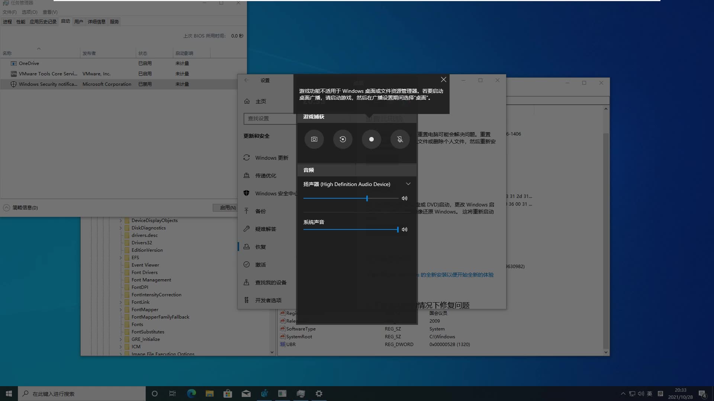Click the record last 30 seconds icon
The width and height of the screenshot is (714, 401).
(x=343, y=139)
